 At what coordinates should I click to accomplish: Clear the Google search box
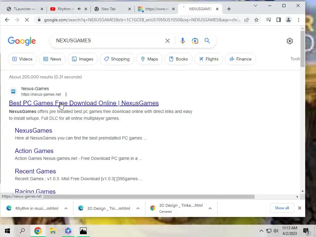tap(168, 41)
